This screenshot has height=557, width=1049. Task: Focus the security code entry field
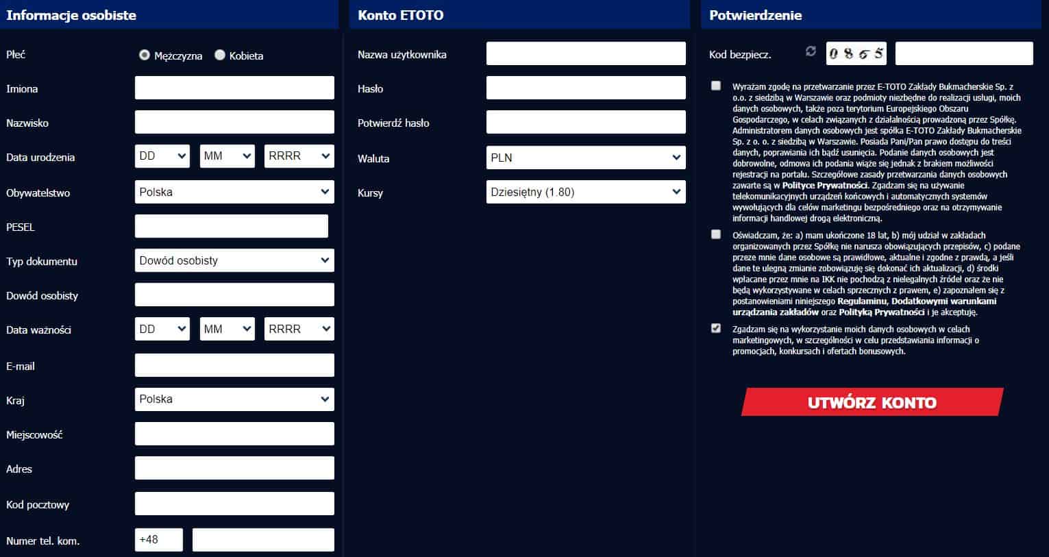[x=964, y=53]
